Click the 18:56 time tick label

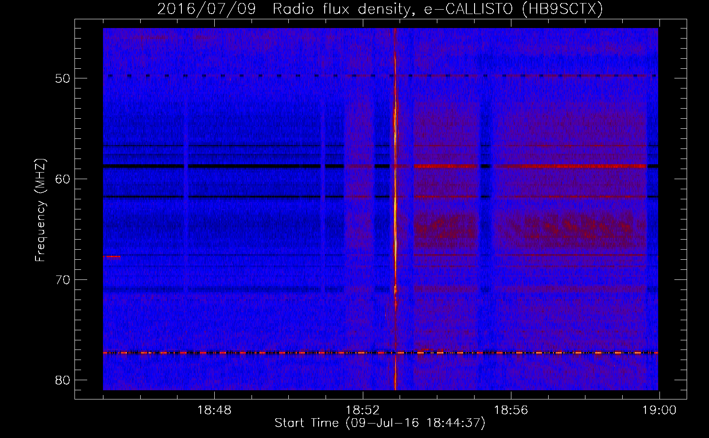511,410
